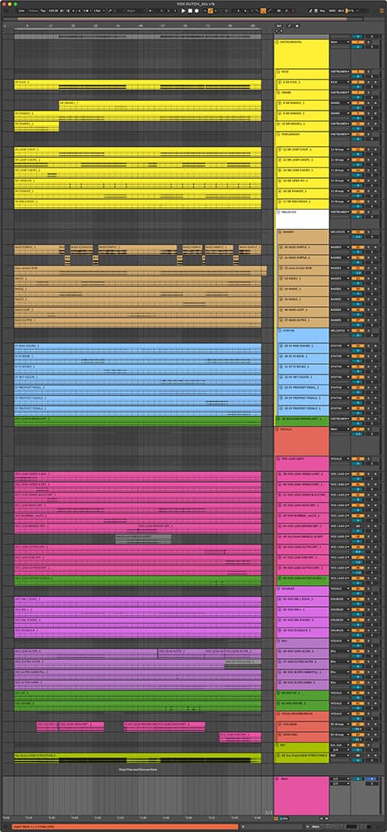Click the Insert Mark status bar text
Screen dimensions: 387x832
click(x=34, y=826)
